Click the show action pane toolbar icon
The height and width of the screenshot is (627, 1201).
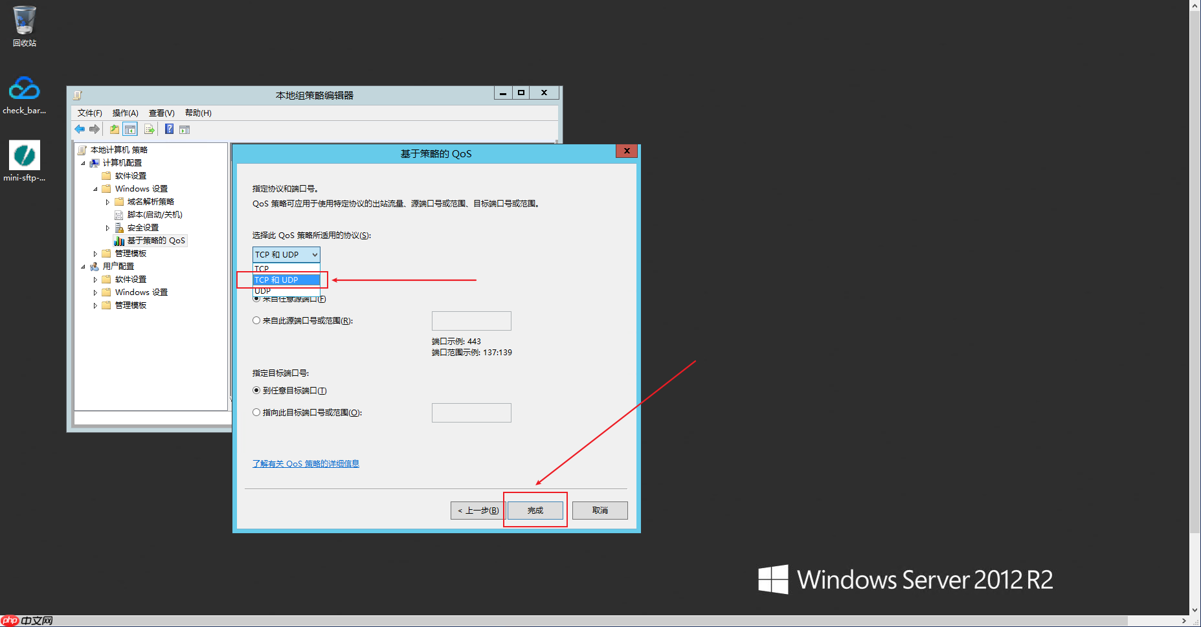185,129
